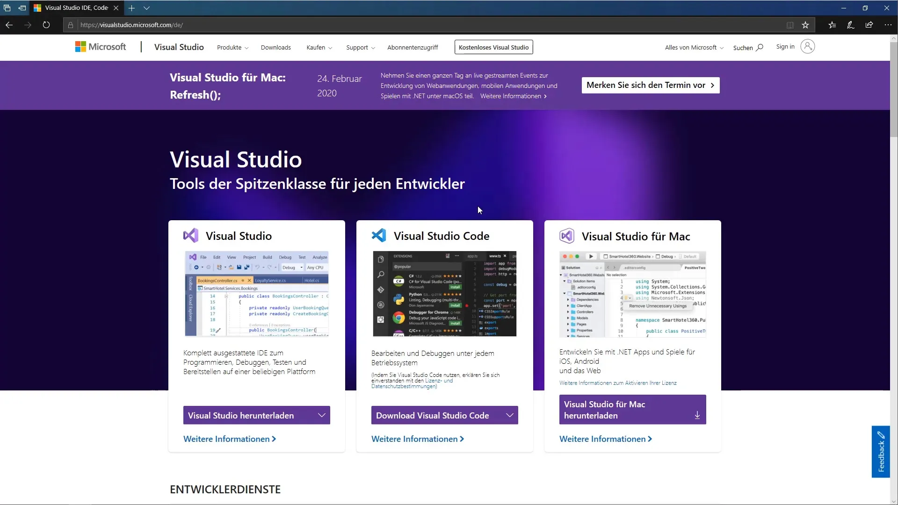Open a new browser tab
Image resolution: width=898 pixels, height=505 pixels.
[x=131, y=8]
